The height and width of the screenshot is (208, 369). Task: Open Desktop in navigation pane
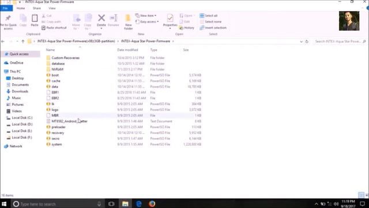point(16,78)
